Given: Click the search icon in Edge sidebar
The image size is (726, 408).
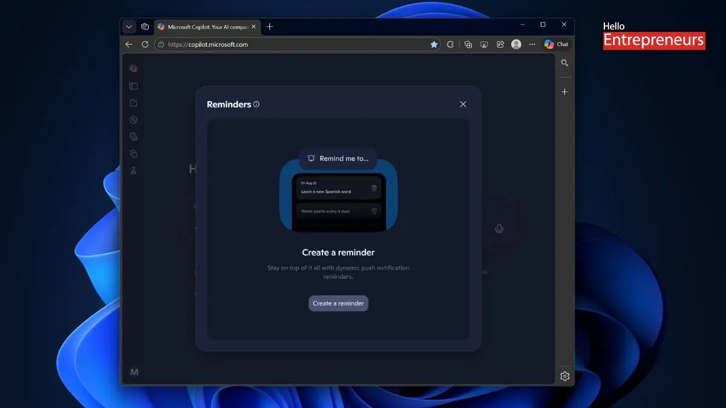Looking at the screenshot, I should tap(564, 63).
